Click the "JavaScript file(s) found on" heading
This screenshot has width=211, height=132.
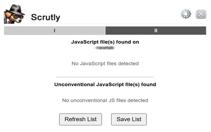coord(105,42)
